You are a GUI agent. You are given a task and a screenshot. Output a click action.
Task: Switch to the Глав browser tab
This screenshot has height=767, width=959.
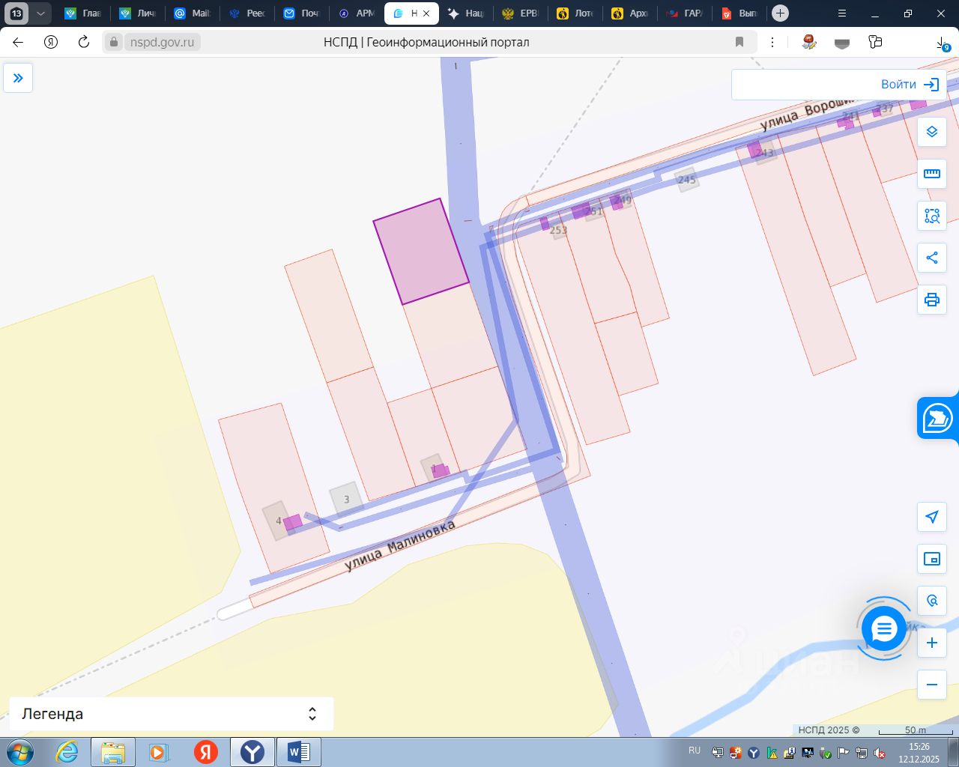tap(83, 13)
